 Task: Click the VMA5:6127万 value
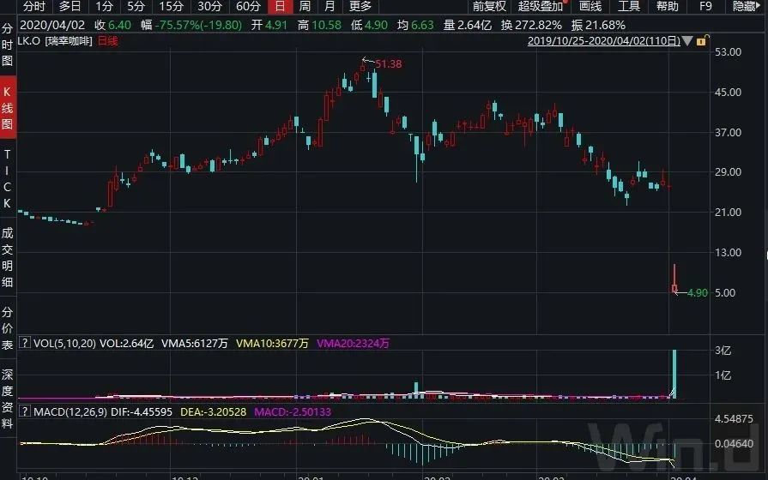pos(195,344)
